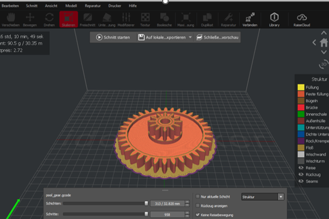Rotate view down with bottom arrow
The image size is (329, 219).
pyautogui.click(x=324, y=52)
